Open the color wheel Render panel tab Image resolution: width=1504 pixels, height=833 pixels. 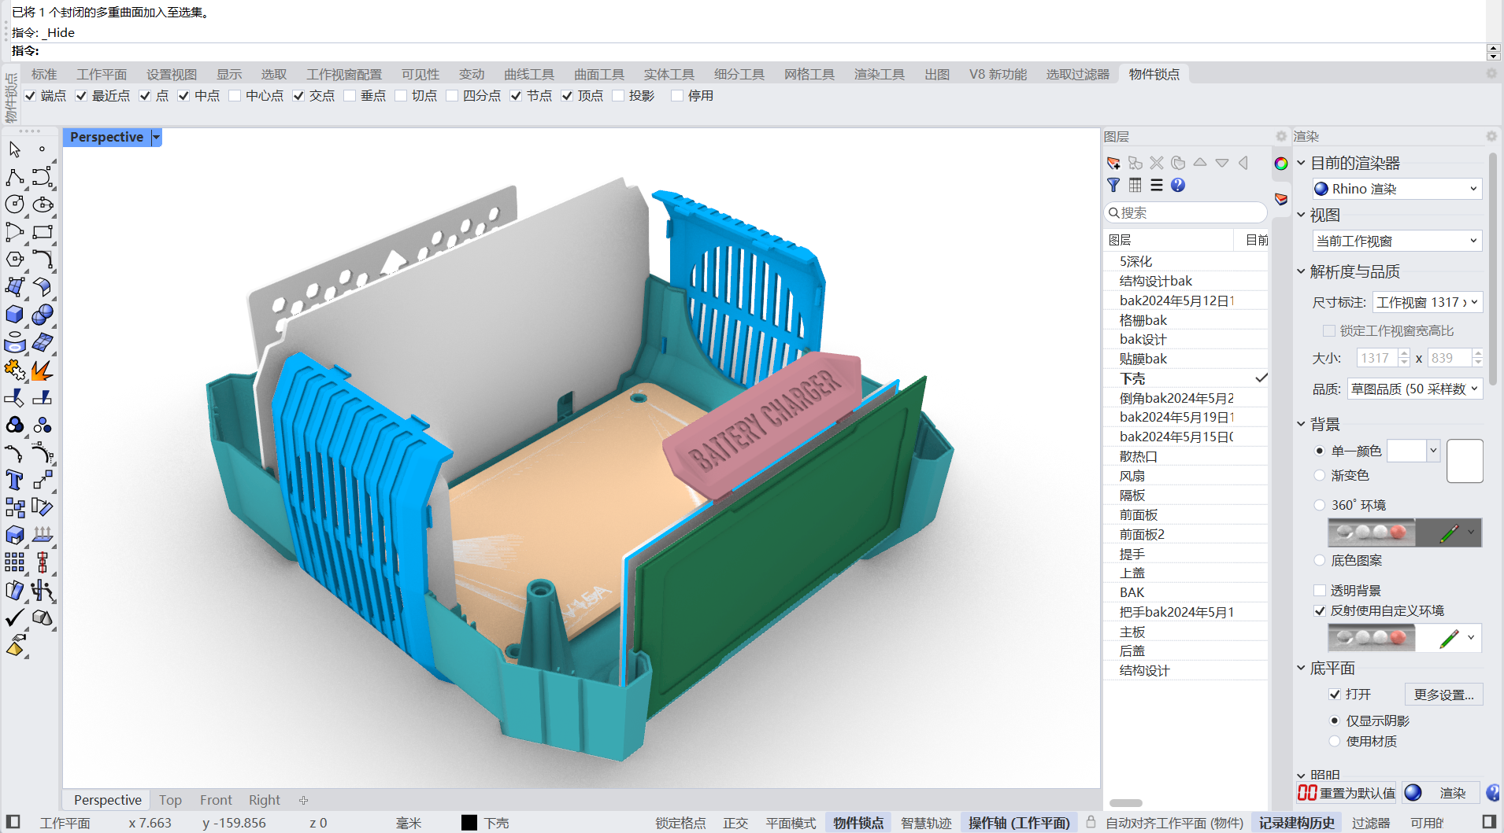click(x=1281, y=164)
